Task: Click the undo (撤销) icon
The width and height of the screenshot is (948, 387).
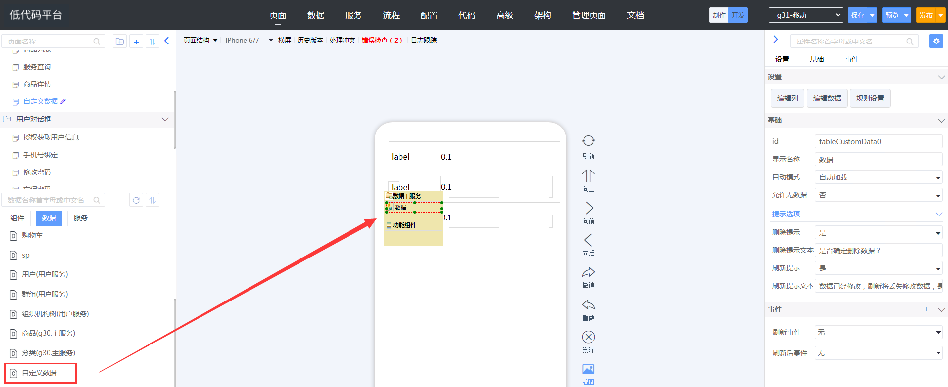Action: tap(588, 272)
